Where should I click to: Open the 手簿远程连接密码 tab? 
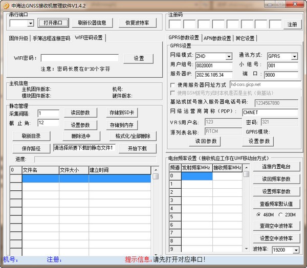(51, 38)
